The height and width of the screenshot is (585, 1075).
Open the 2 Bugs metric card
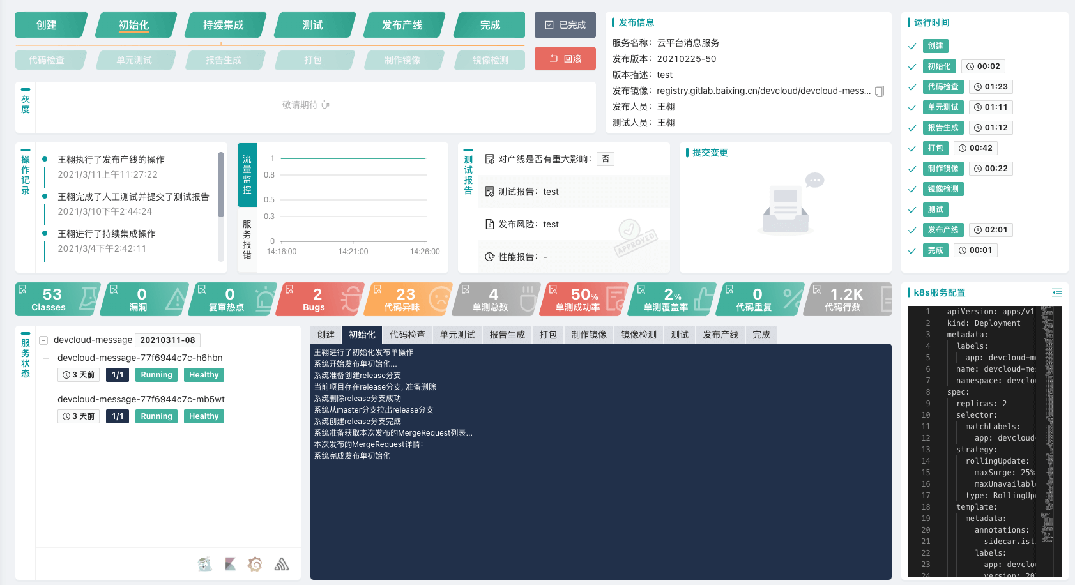click(321, 300)
